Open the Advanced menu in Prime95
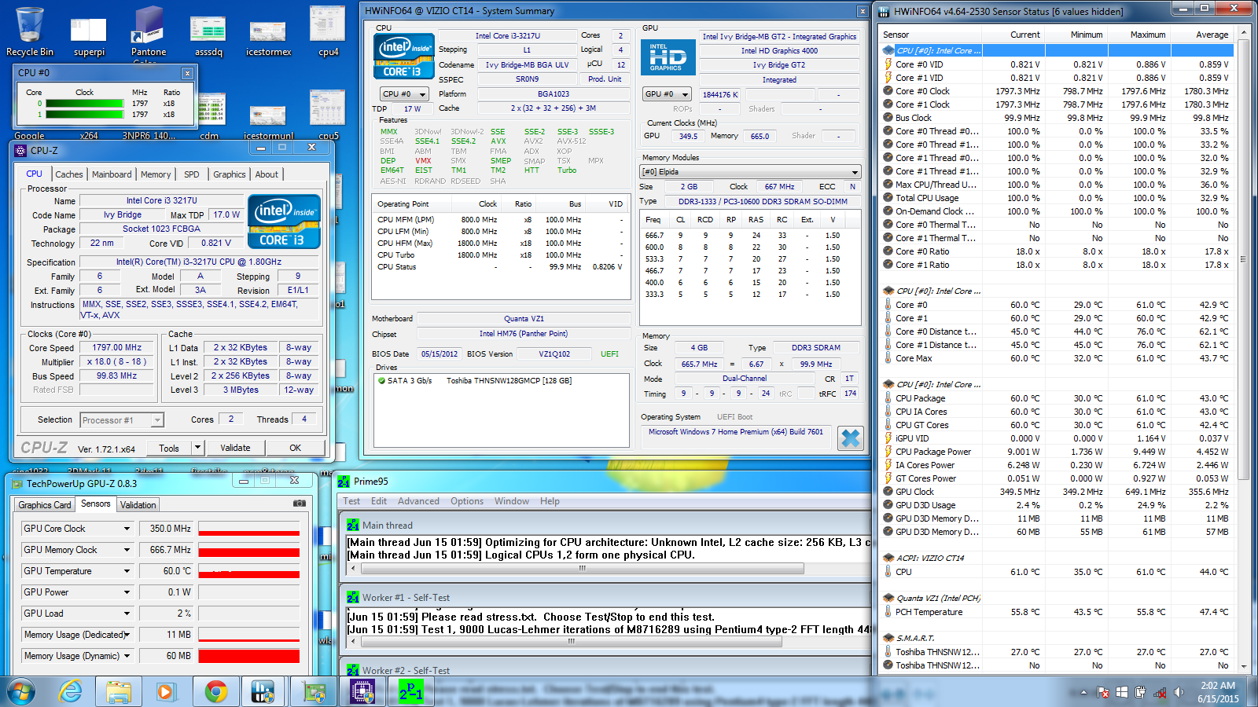 pyautogui.click(x=418, y=501)
